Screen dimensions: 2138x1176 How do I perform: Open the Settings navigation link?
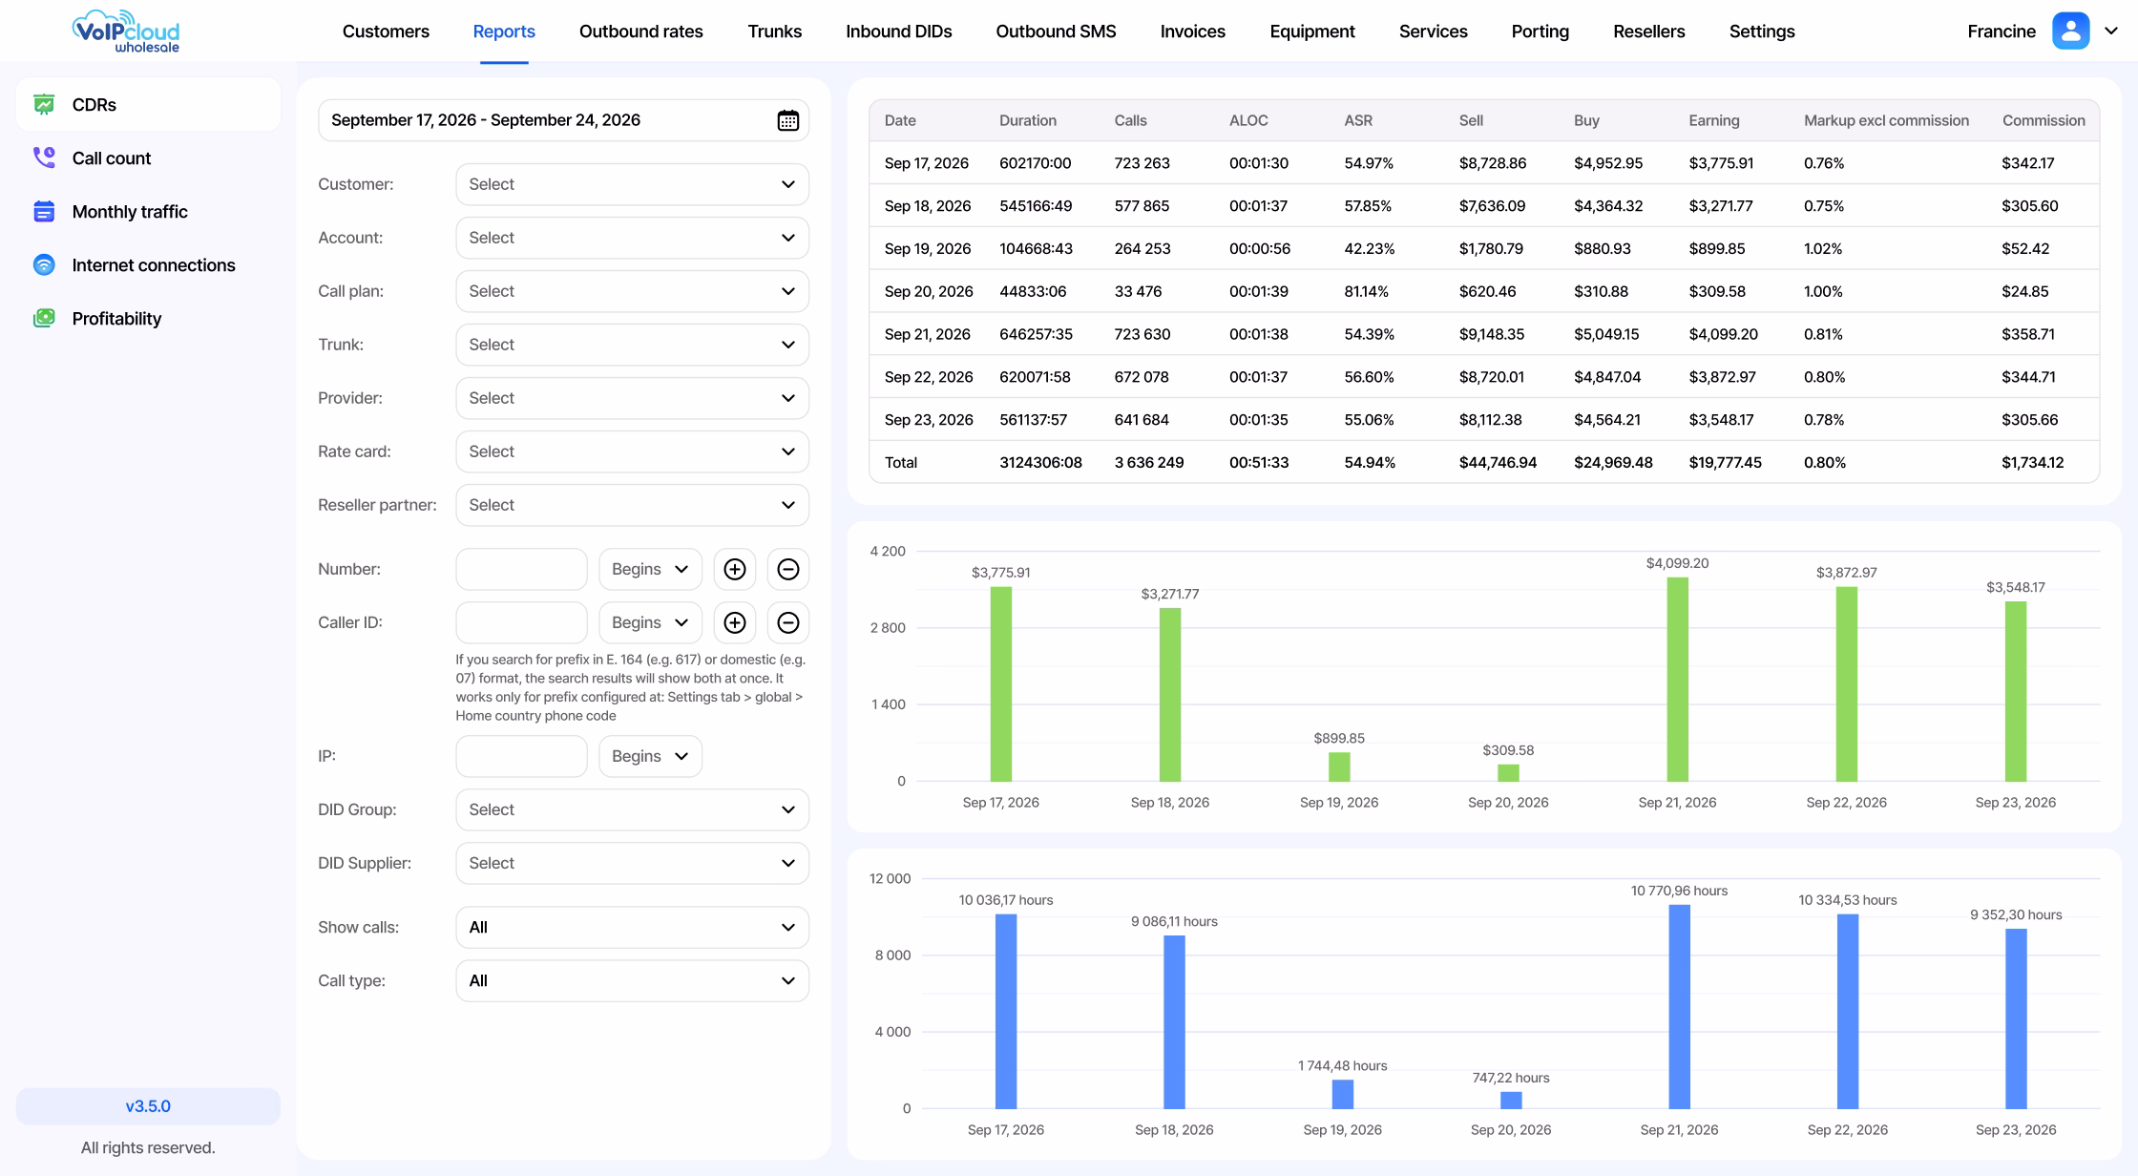pos(1762,31)
